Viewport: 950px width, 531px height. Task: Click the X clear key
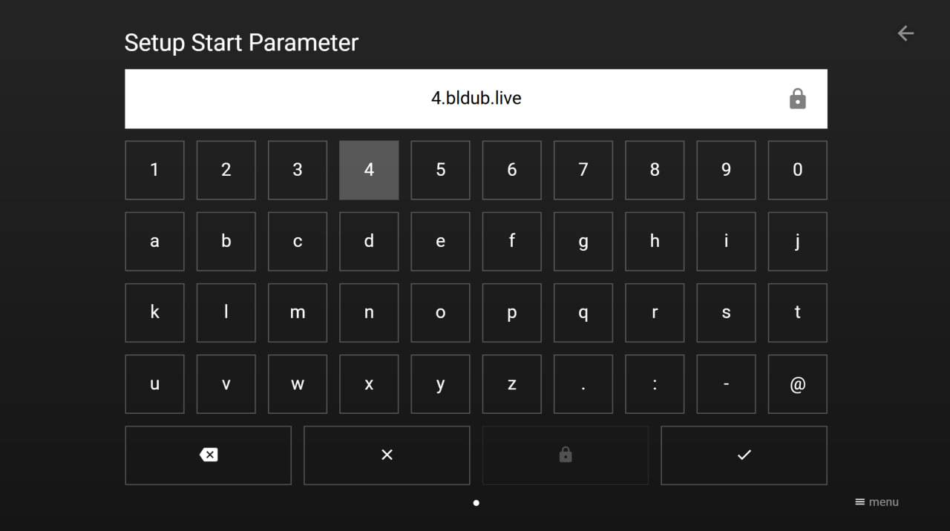click(x=387, y=455)
